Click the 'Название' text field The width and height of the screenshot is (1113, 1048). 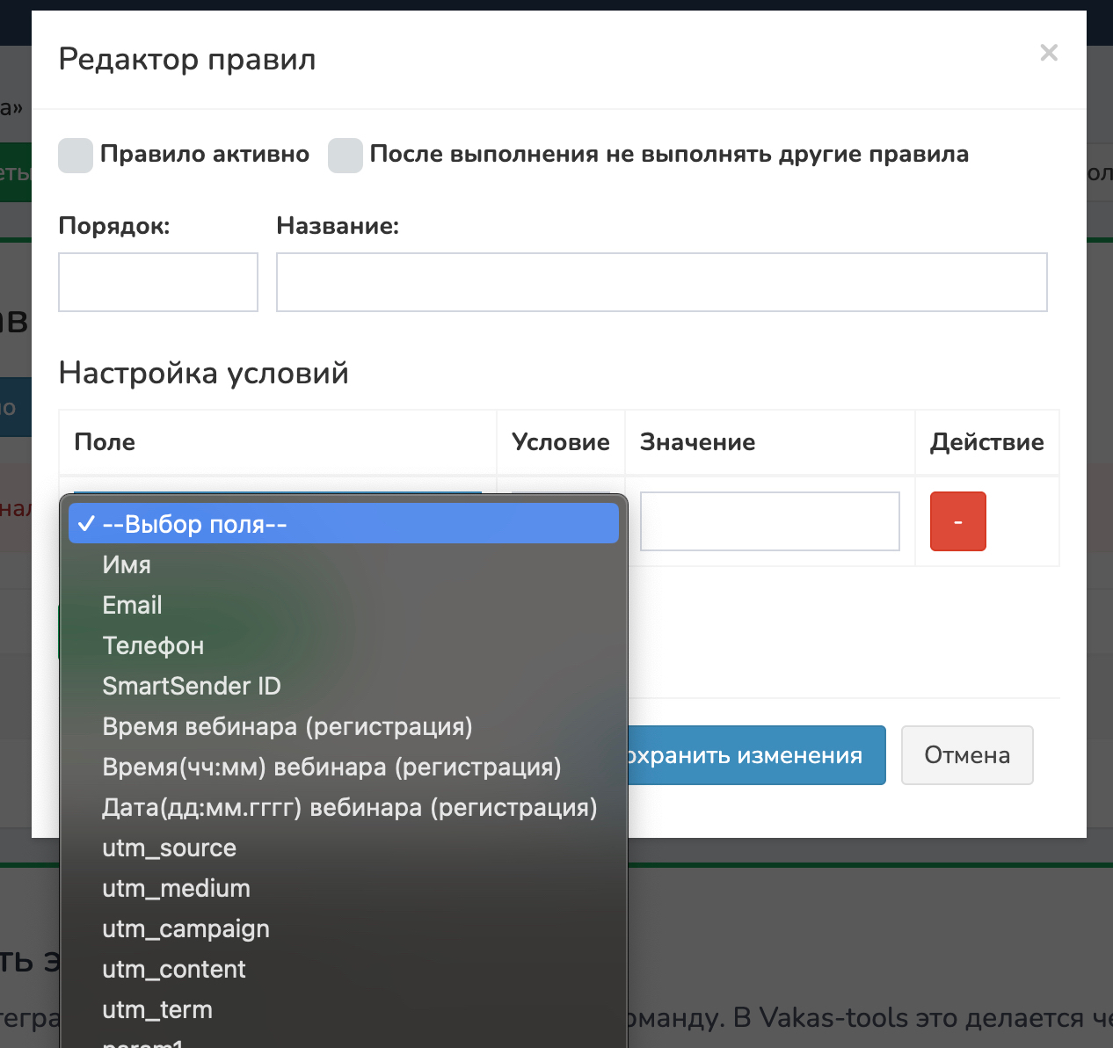[661, 282]
